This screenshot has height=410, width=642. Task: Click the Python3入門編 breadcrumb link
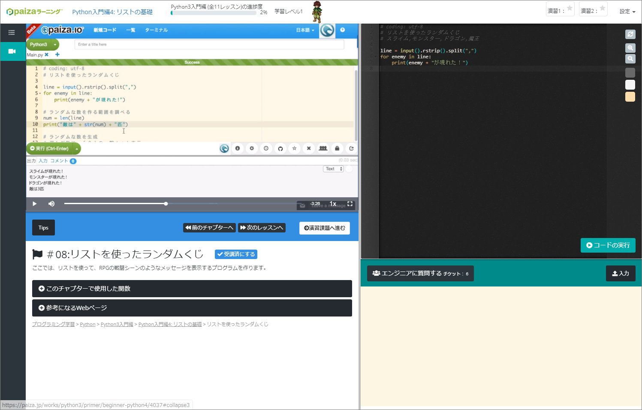coord(117,324)
